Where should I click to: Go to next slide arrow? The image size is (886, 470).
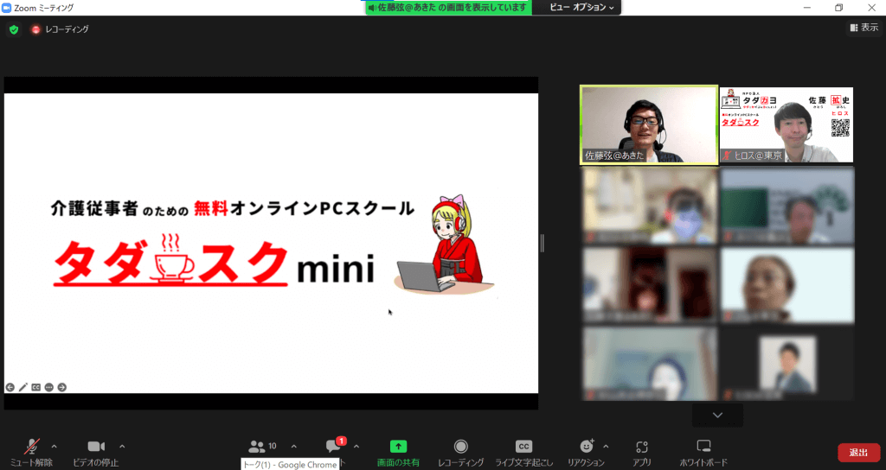point(62,387)
